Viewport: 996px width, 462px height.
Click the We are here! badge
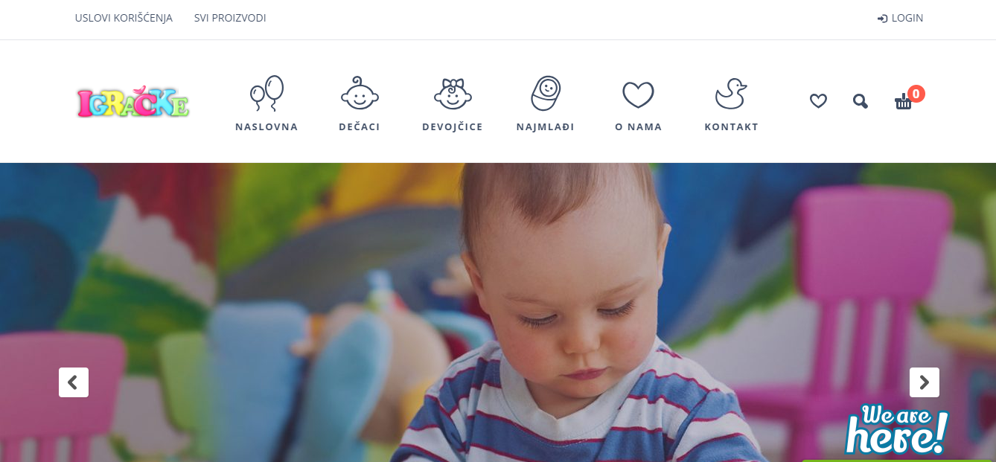click(x=897, y=429)
